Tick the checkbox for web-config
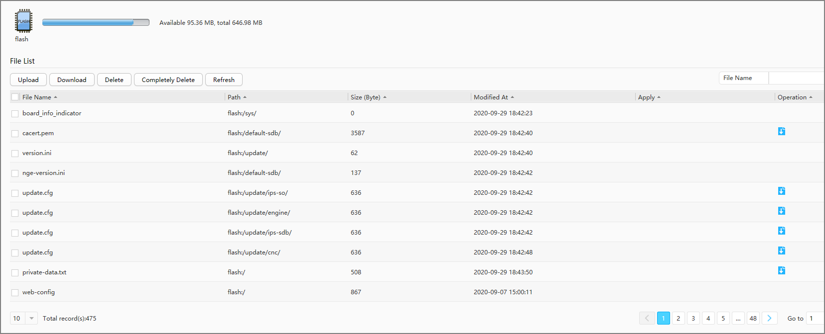The width and height of the screenshot is (825, 334). [15, 293]
